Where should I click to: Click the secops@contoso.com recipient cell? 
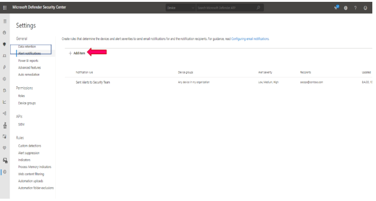pos(312,82)
